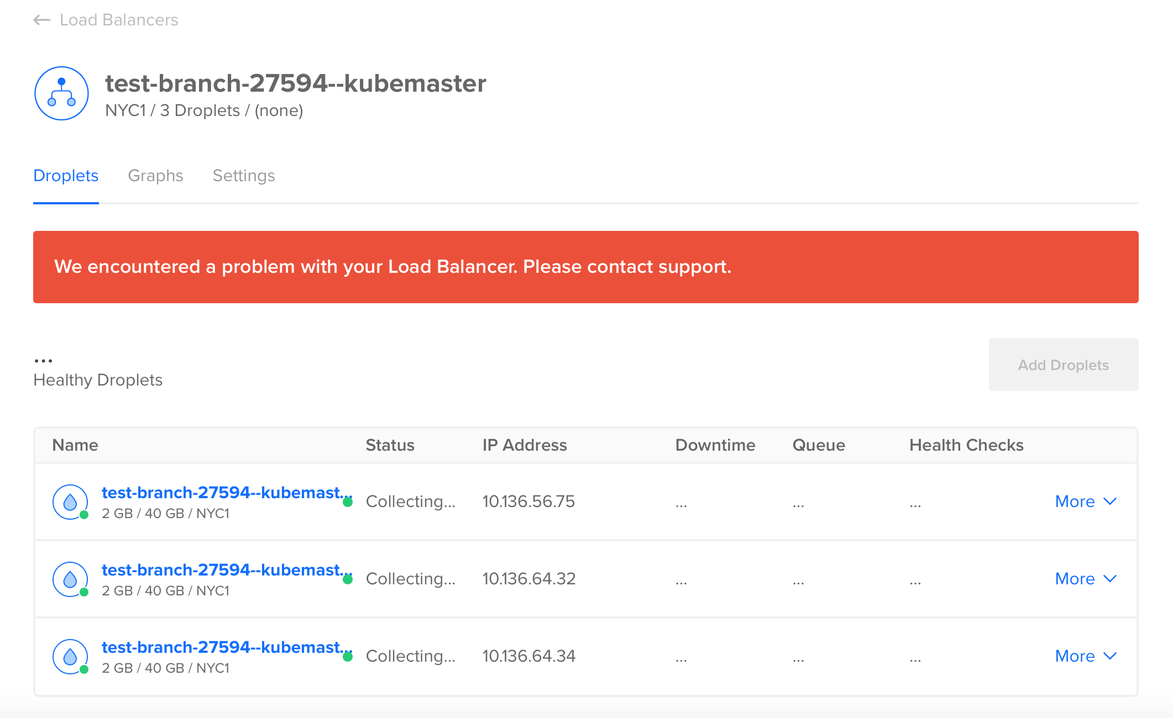Click 2 GB / 40 GB / NYC1 under first droplet

[x=165, y=514]
